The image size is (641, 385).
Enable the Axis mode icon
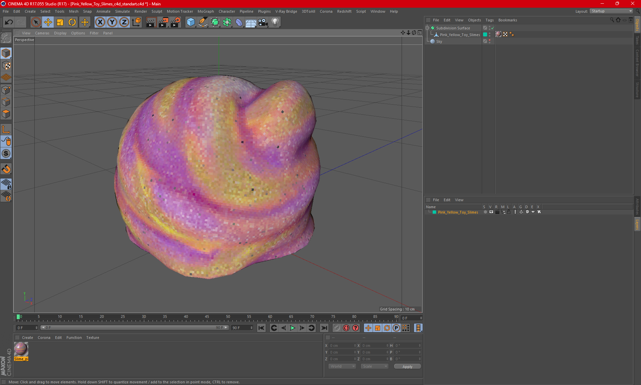click(x=6, y=129)
